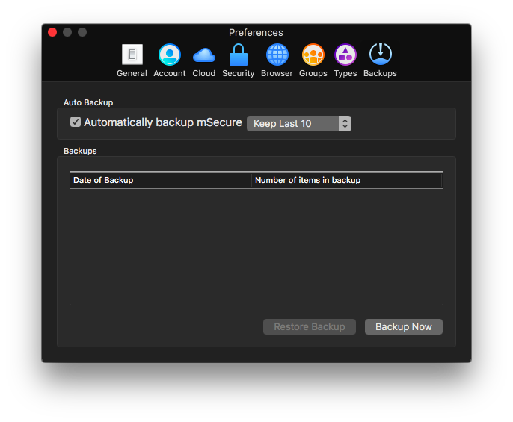The image size is (513, 422).
Task: Close the Preferences window with red button
Action: click(52, 32)
